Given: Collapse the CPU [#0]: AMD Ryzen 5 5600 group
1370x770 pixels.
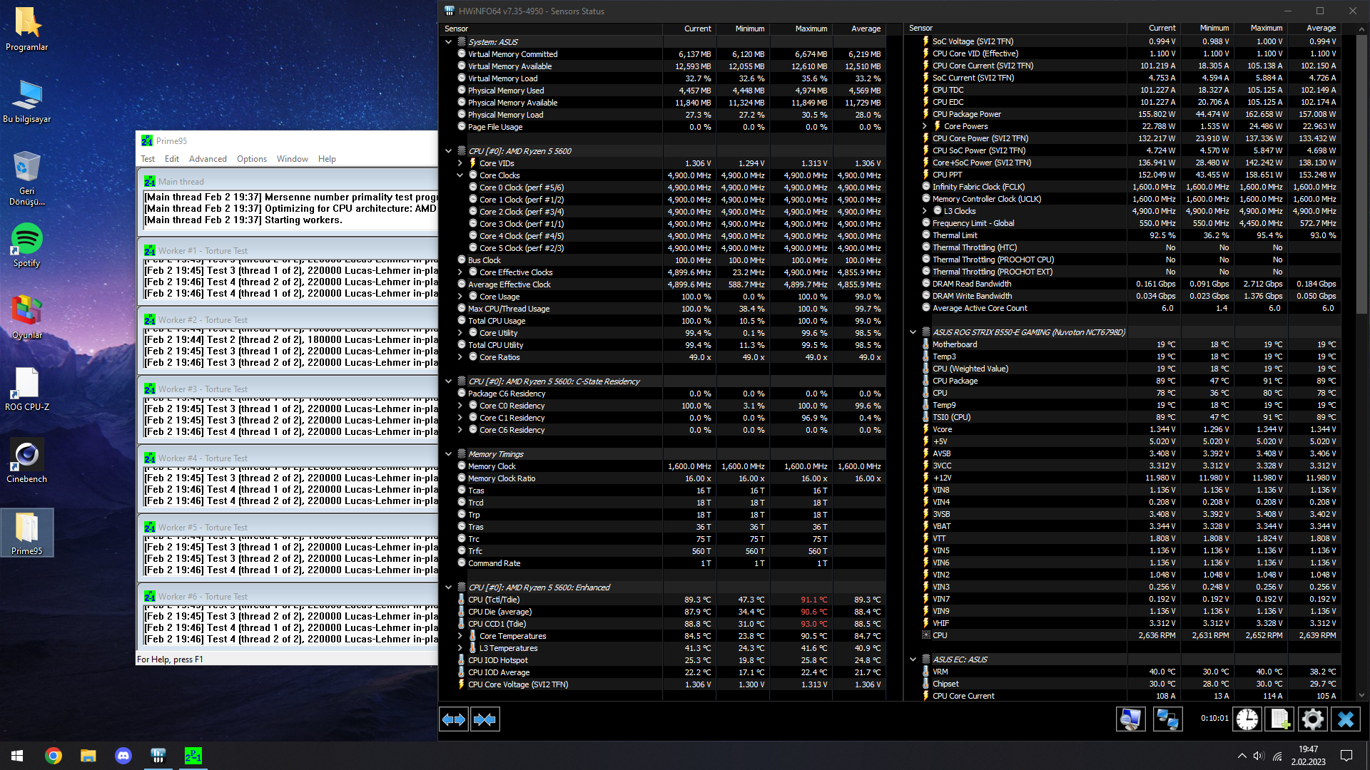Looking at the screenshot, I should click(x=448, y=151).
